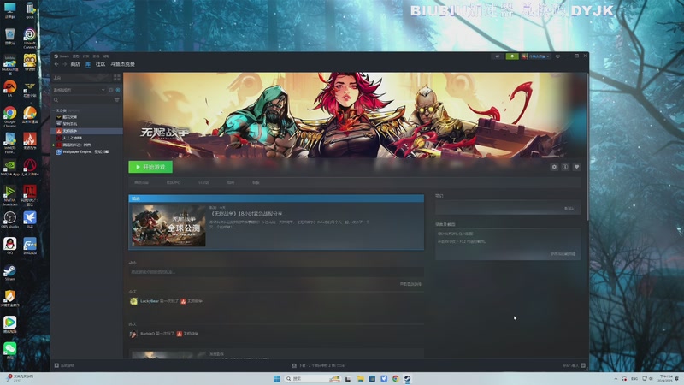Screen dimensions: 684x385
Task: Click the library search field
Action: tap(82, 100)
